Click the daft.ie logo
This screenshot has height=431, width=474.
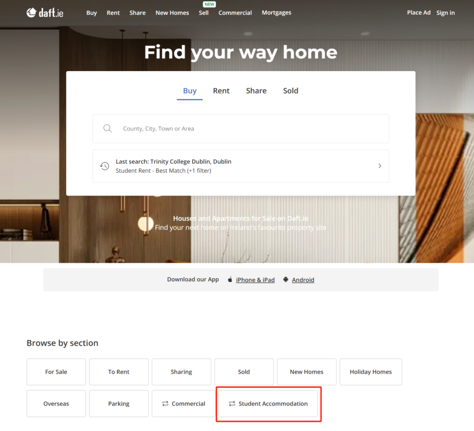pos(45,13)
